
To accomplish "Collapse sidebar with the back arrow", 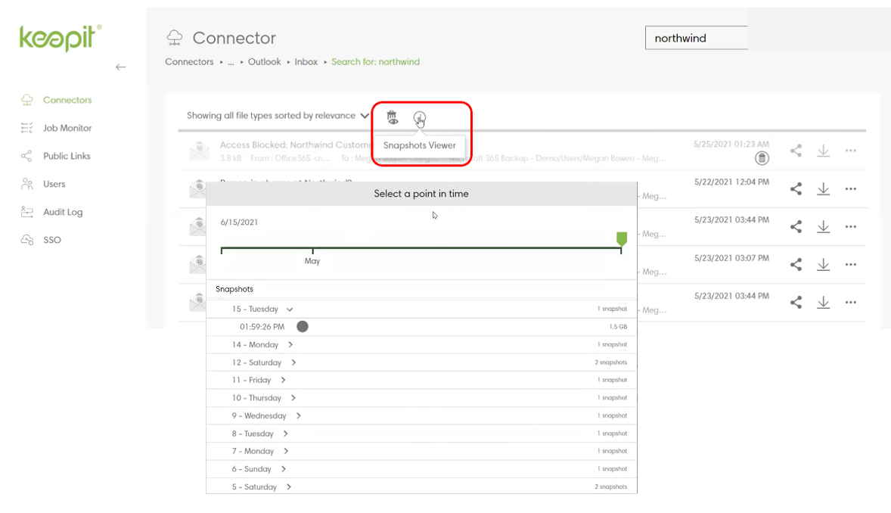I will tap(120, 67).
